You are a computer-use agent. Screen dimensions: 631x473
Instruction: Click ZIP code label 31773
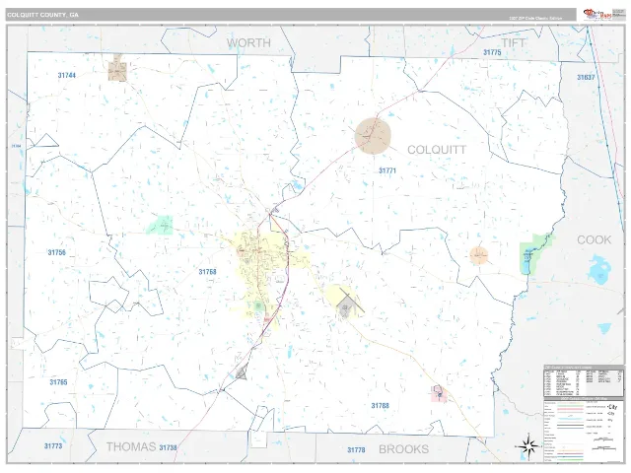53,446
